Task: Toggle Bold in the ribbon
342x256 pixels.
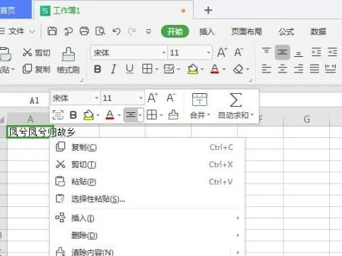Action: [98, 69]
